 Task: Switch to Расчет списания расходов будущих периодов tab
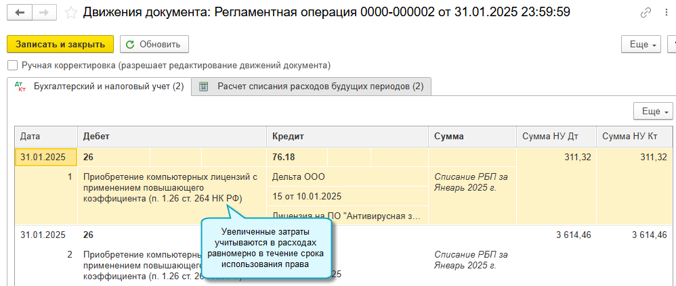320,87
